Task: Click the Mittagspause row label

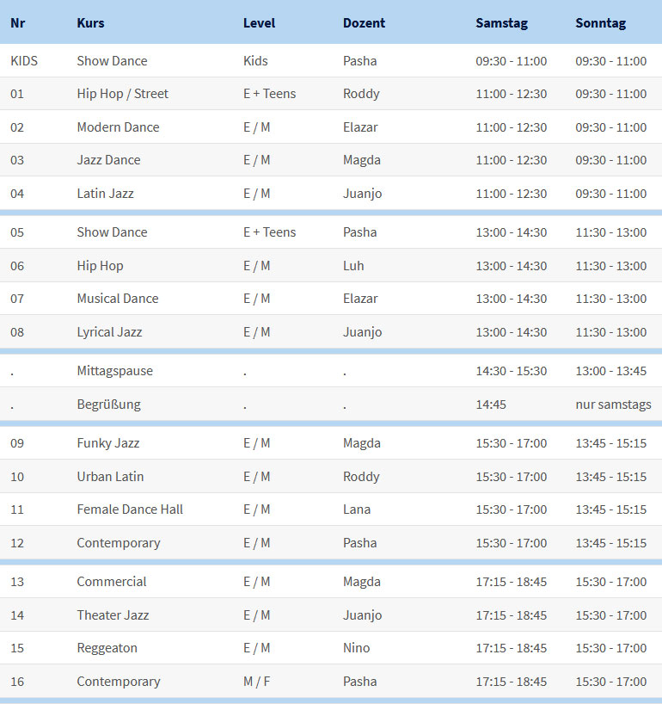Action: pyautogui.click(x=115, y=371)
